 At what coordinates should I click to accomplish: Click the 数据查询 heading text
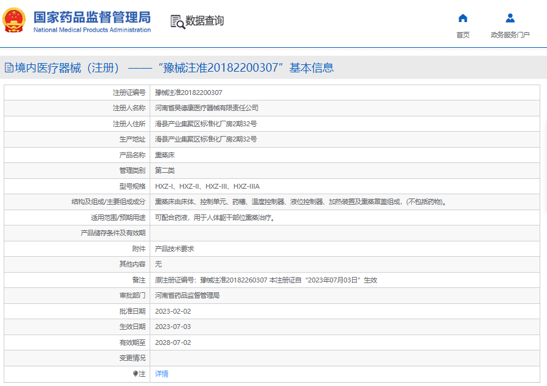coord(205,21)
